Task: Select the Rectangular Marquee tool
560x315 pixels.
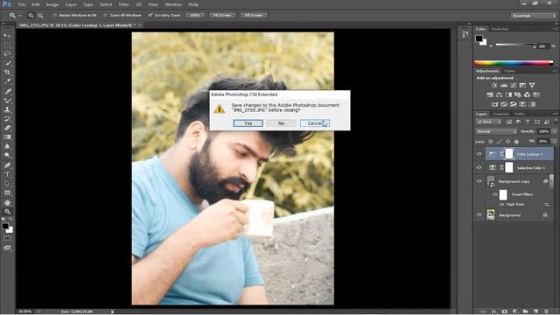Action: (7, 45)
